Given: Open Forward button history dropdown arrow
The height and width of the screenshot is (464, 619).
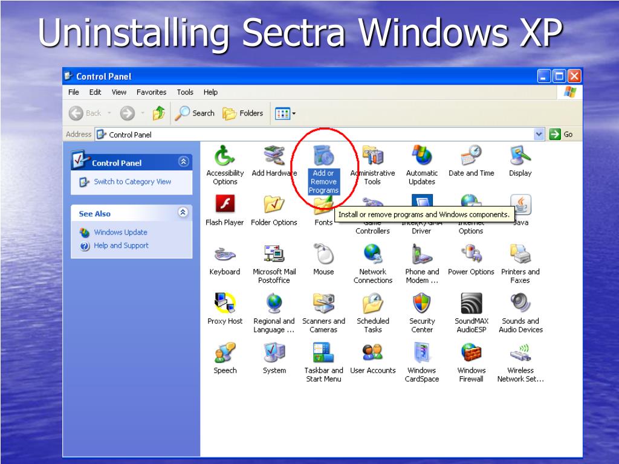Looking at the screenshot, I should tap(143, 113).
